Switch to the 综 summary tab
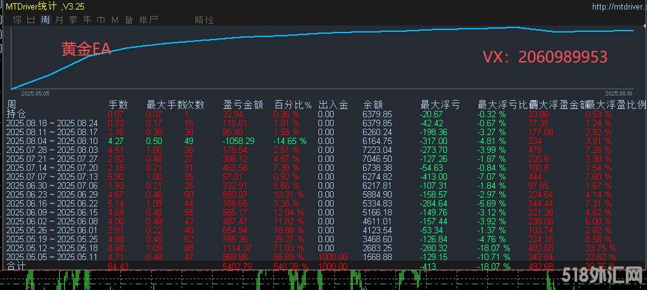The image size is (647, 290). (x=17, y=20)
